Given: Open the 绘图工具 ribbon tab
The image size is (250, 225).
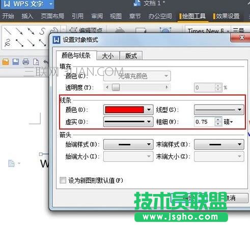Looking at the screenshot, I should 193,16.
